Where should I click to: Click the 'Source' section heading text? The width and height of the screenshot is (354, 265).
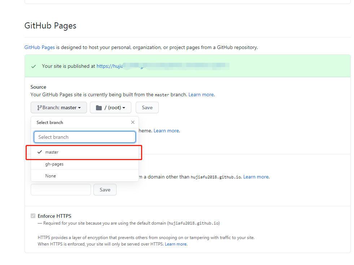click(38, 87)
